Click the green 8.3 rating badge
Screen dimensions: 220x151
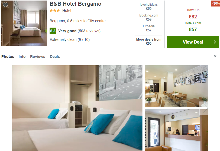tap(53, 31)
